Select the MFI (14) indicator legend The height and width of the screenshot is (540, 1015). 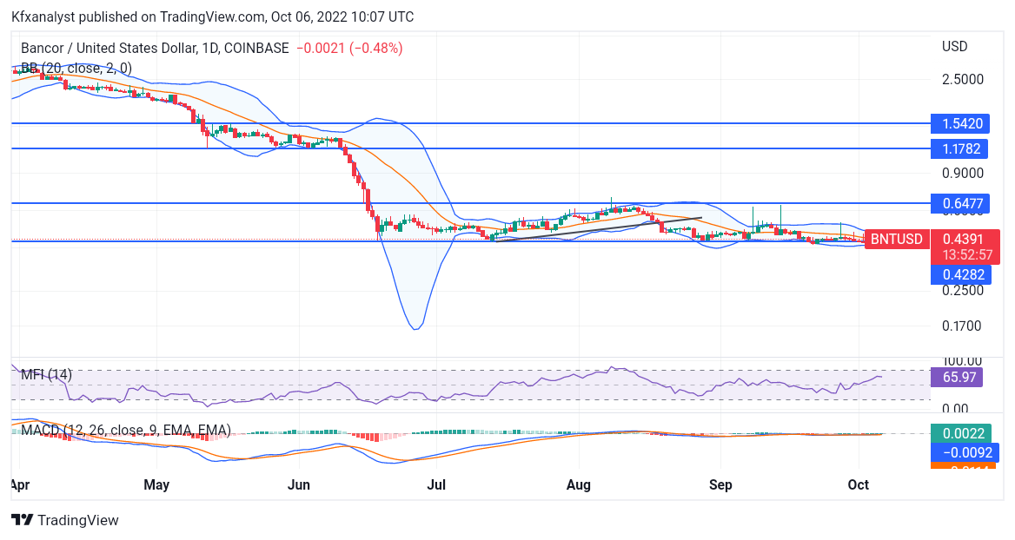point(47,374)
